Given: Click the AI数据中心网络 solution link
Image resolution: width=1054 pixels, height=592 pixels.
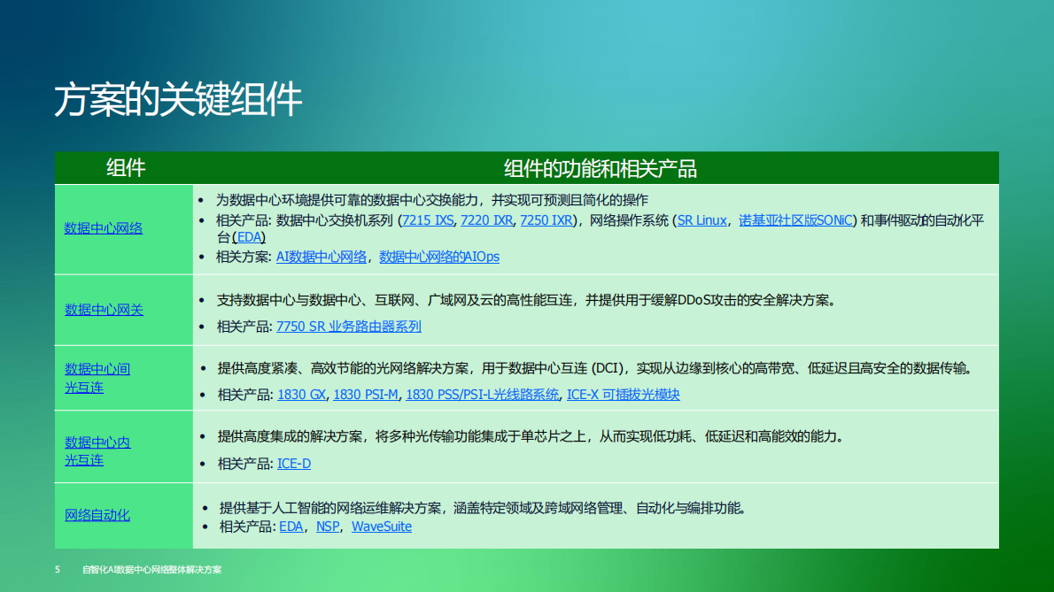Looking at the screenshot, I should point(320,257).
